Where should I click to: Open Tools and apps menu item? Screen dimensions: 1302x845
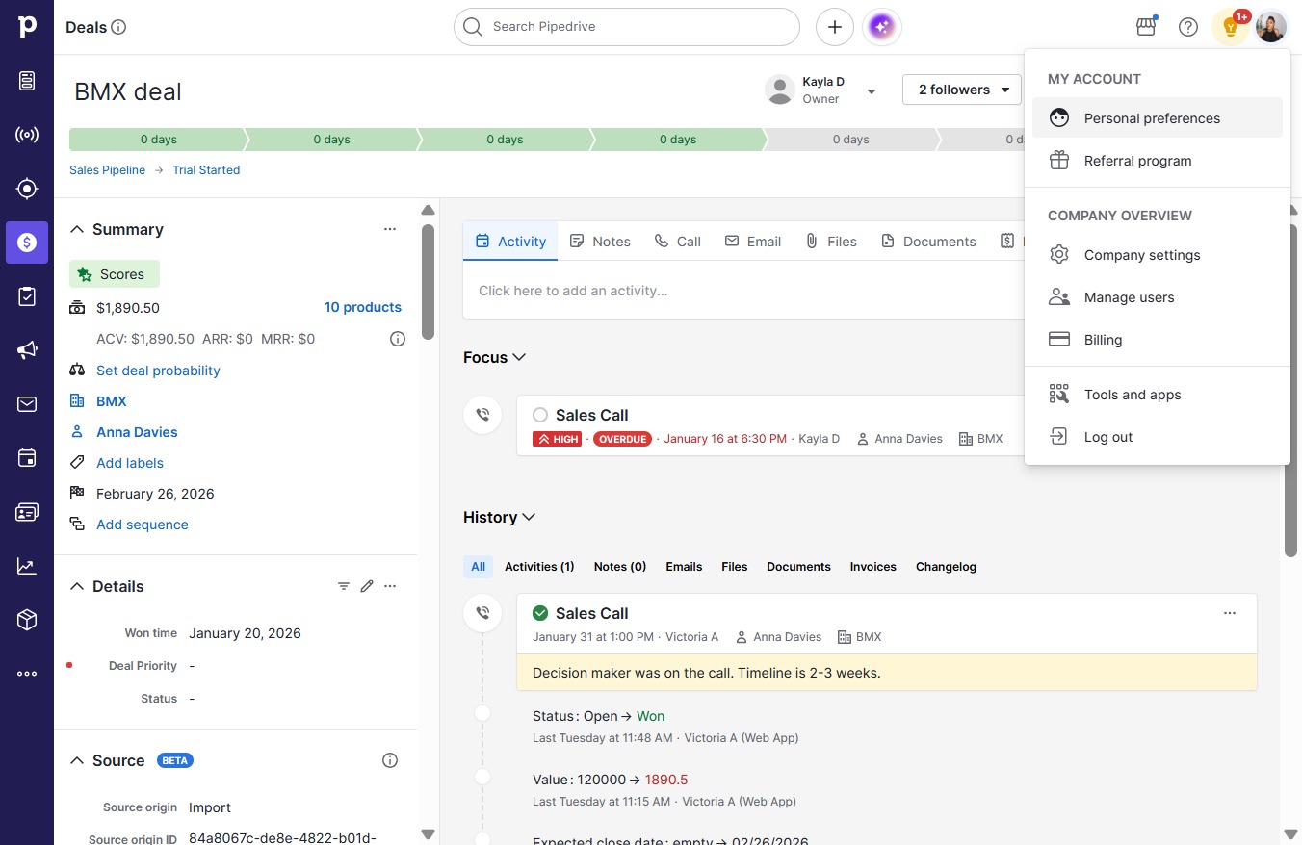[x=1158, y=395]
